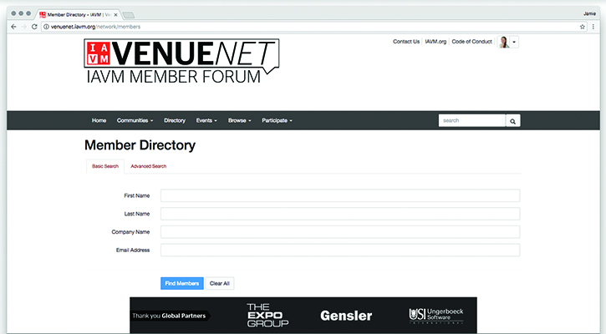Bookmark page with the star icon

click(583, 27)
